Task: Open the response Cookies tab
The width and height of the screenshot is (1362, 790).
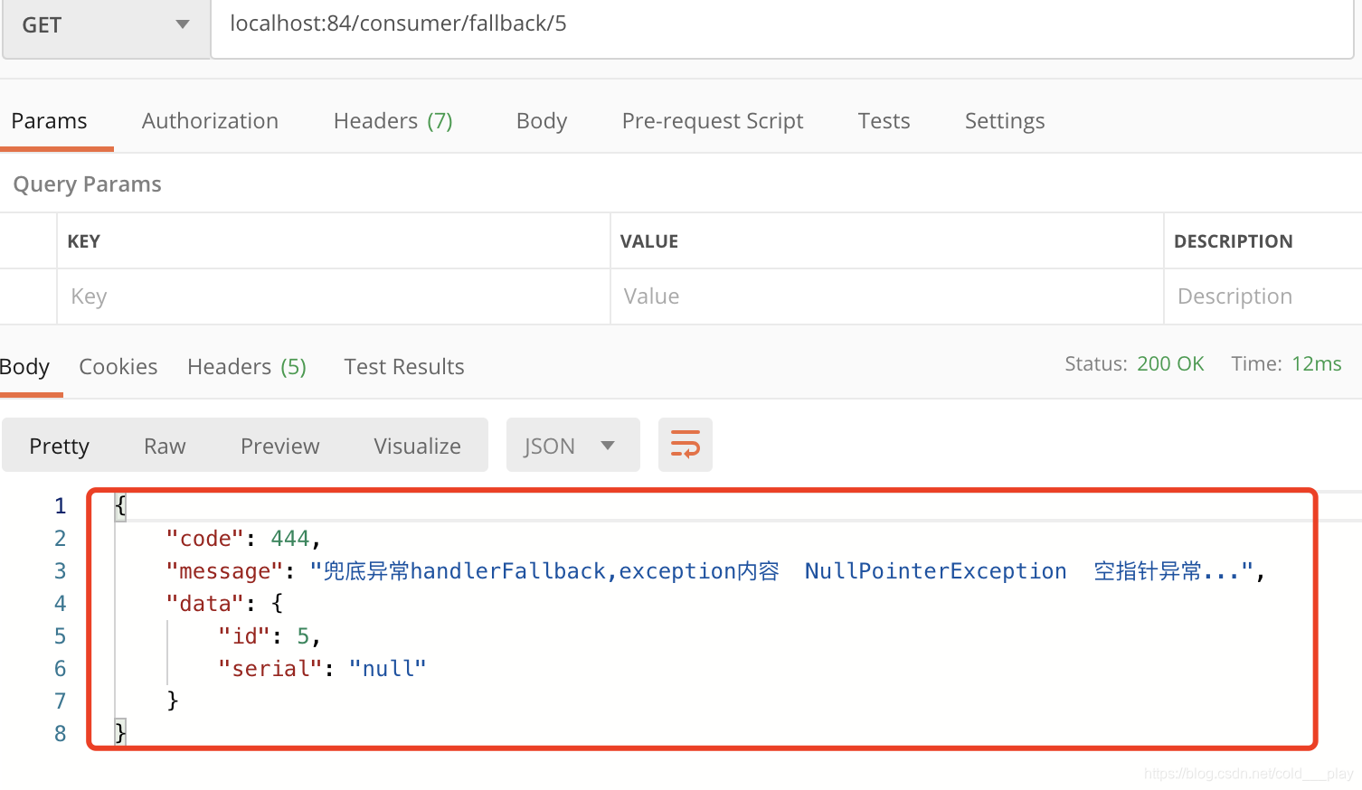Action: [118, 367]
